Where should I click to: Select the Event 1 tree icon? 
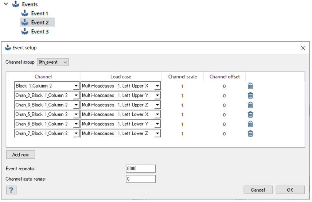pyautogui.click(x=25, y=13)
